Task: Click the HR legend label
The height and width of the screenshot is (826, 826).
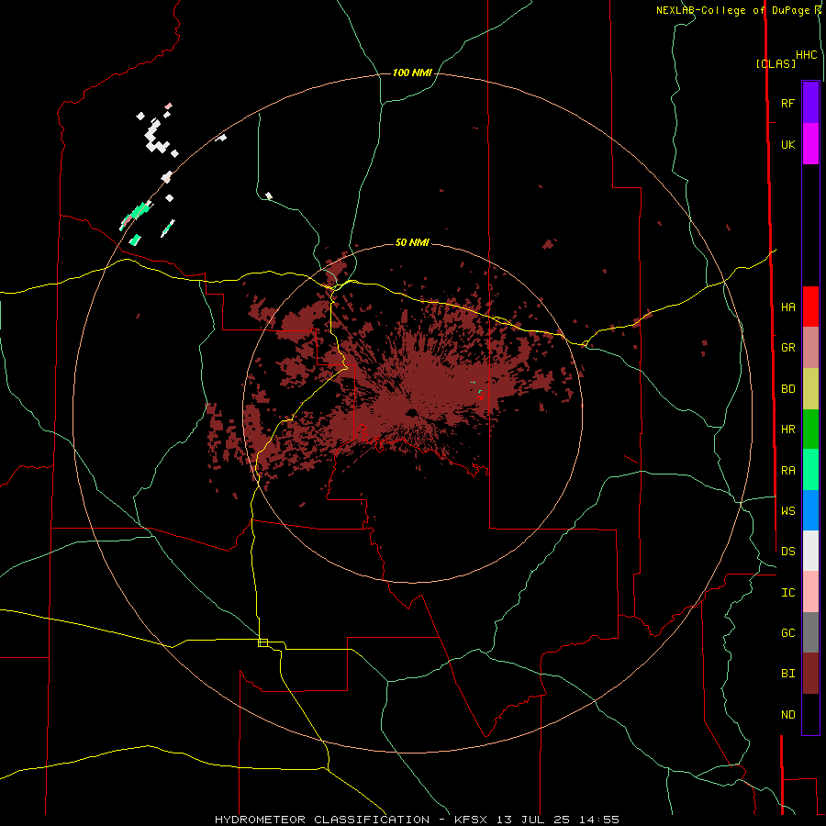Action: click(x=787, y=430)
